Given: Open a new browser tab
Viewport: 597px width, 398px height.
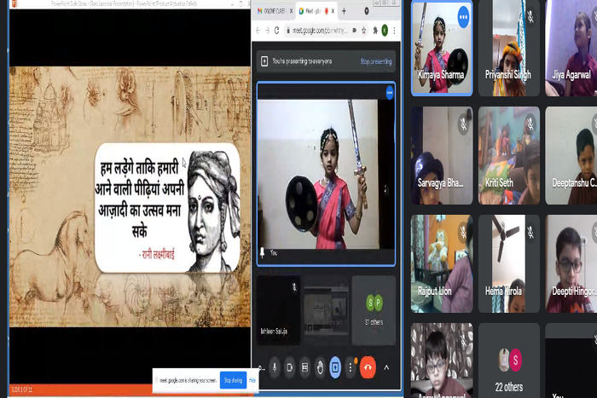Looking at the screenshot, I should [344, 11].
